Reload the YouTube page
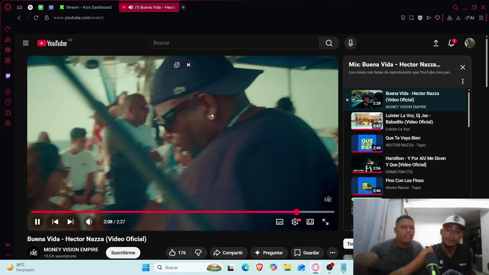The width and height of the screenshot is (489, 275). coord(36,18)
